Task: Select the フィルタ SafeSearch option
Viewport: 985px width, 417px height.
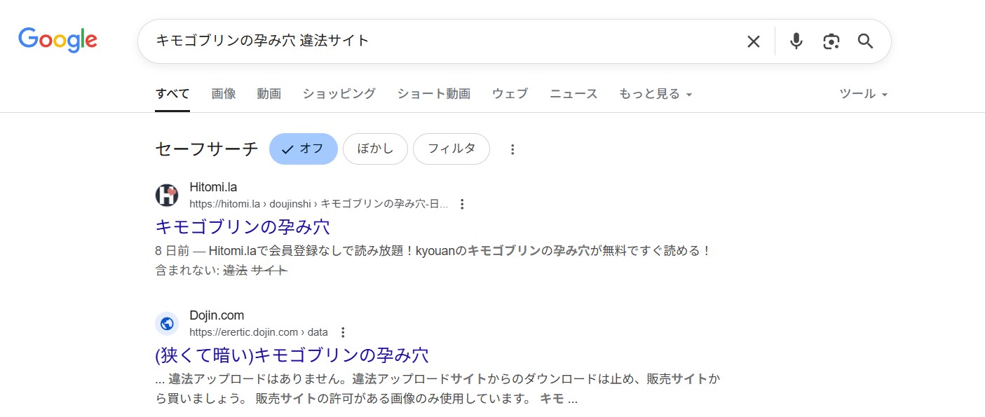Action: click(x=451, y=149)
